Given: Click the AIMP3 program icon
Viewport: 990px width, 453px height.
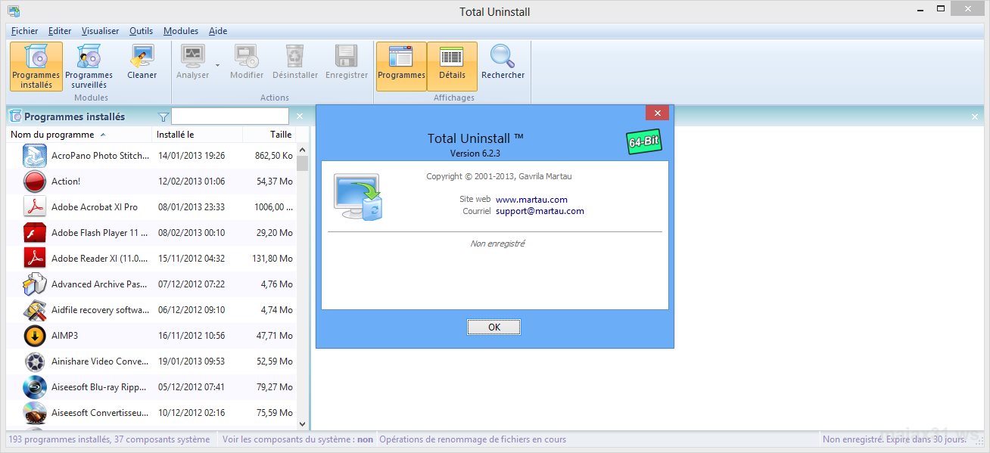Looking at the screenshot, I should point(36,336).
